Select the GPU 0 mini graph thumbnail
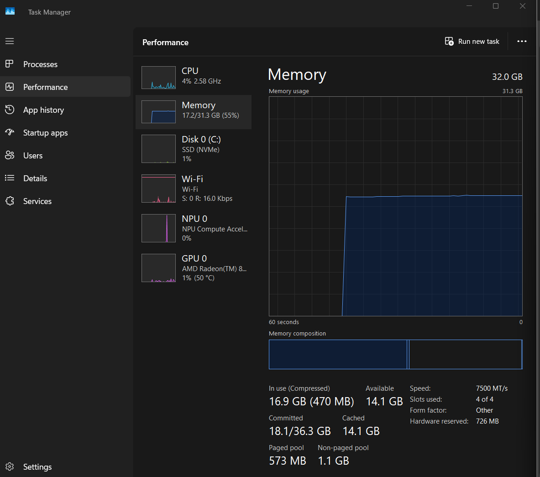 pos(158,268)
